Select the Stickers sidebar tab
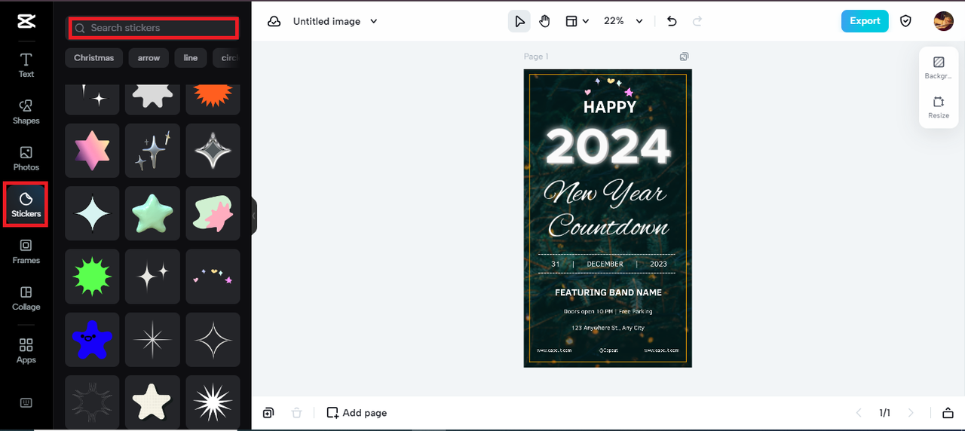 click(26, 205)
